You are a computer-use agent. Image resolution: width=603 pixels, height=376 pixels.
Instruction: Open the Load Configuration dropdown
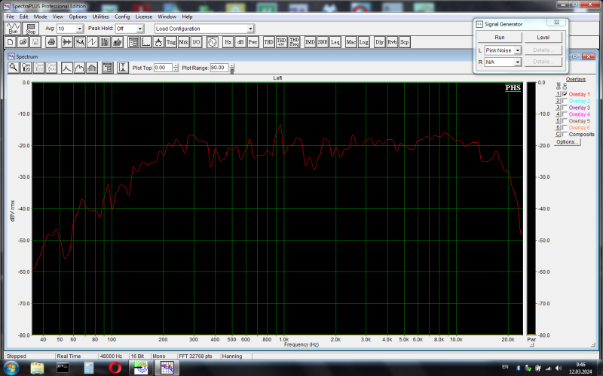(x=250, y=29)
